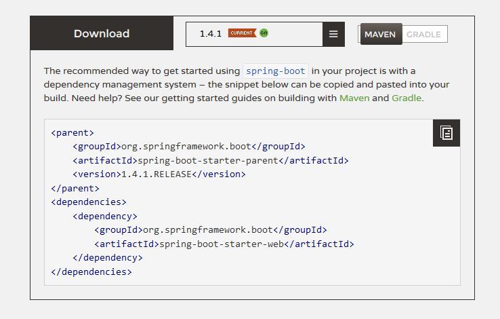
Task: Switch build snippet to GRADLE
Action: 423,35
